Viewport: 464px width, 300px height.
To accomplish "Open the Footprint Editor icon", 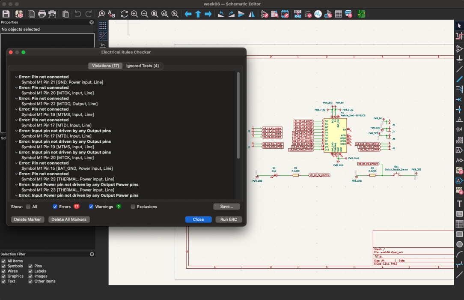I will click(285, 14).
